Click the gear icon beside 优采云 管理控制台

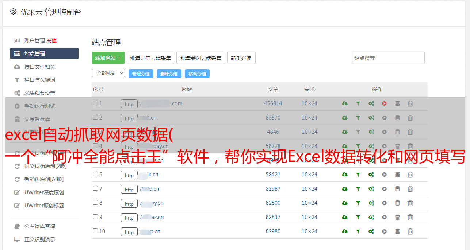click(14, 12)
